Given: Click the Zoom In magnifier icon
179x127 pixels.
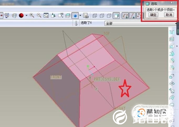Looking at the screenshot, I should 32,15.
